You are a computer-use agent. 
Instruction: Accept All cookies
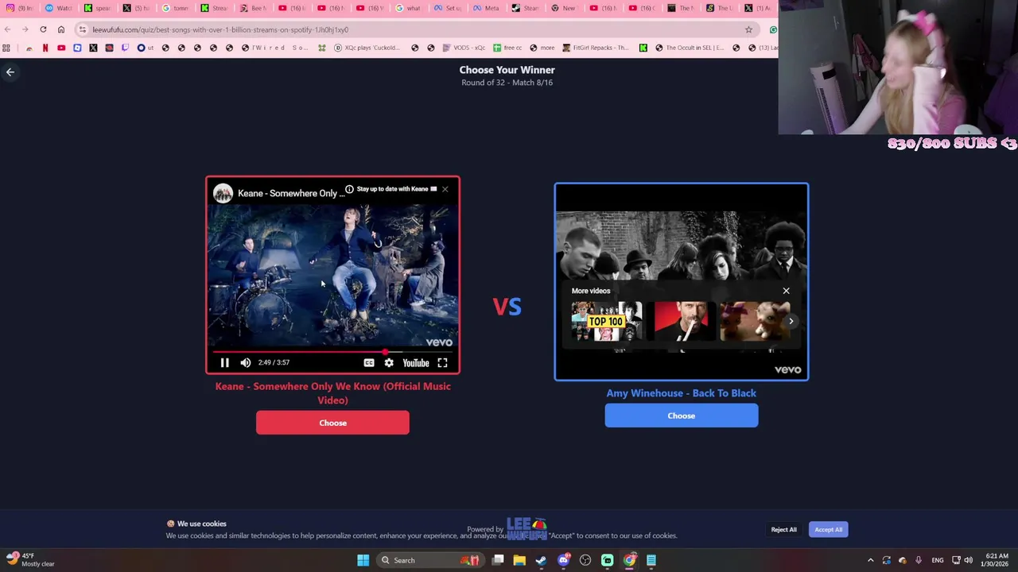coord(828,530)
